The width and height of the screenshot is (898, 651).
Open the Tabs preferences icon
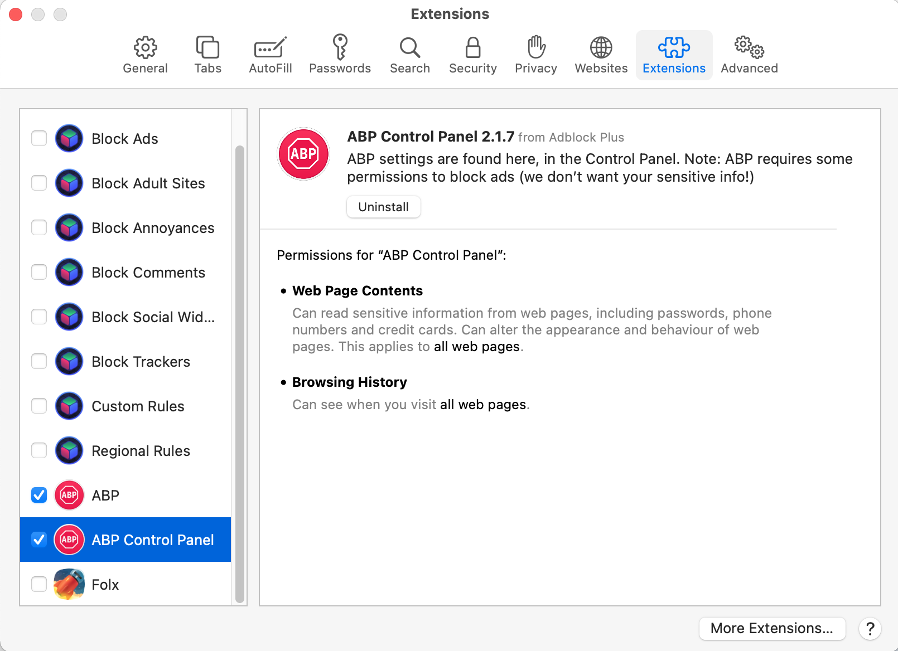(207, 47)
